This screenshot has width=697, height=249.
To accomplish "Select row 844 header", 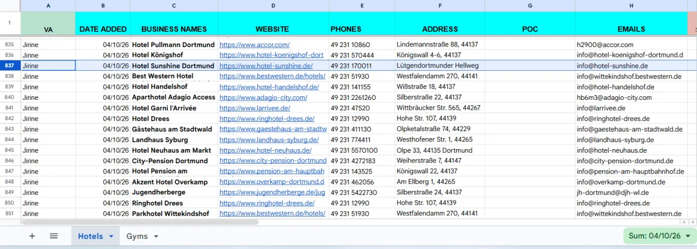I will point(10,139).
